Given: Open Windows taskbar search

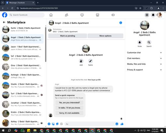Looking at the screenshot, I should click(9, 130).
